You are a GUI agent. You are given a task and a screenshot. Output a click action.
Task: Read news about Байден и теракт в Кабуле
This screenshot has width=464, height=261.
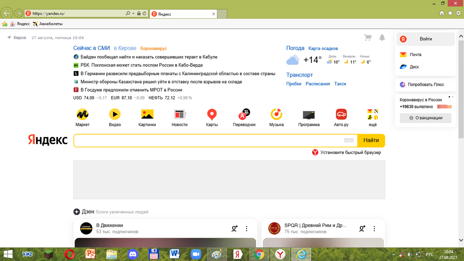(x=149, y=57)
